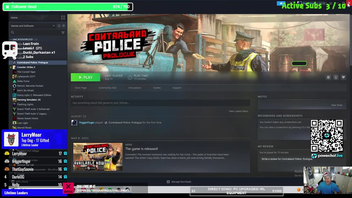Open recent activity clock icon in sidebar
Image resolution: width=352 pixels, height=198 pixels.
coord(59,26)
